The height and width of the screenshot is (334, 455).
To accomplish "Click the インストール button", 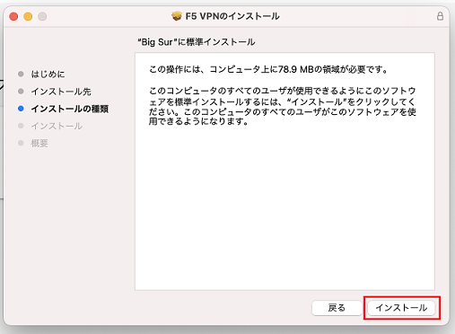I will [x=401, y=308].
